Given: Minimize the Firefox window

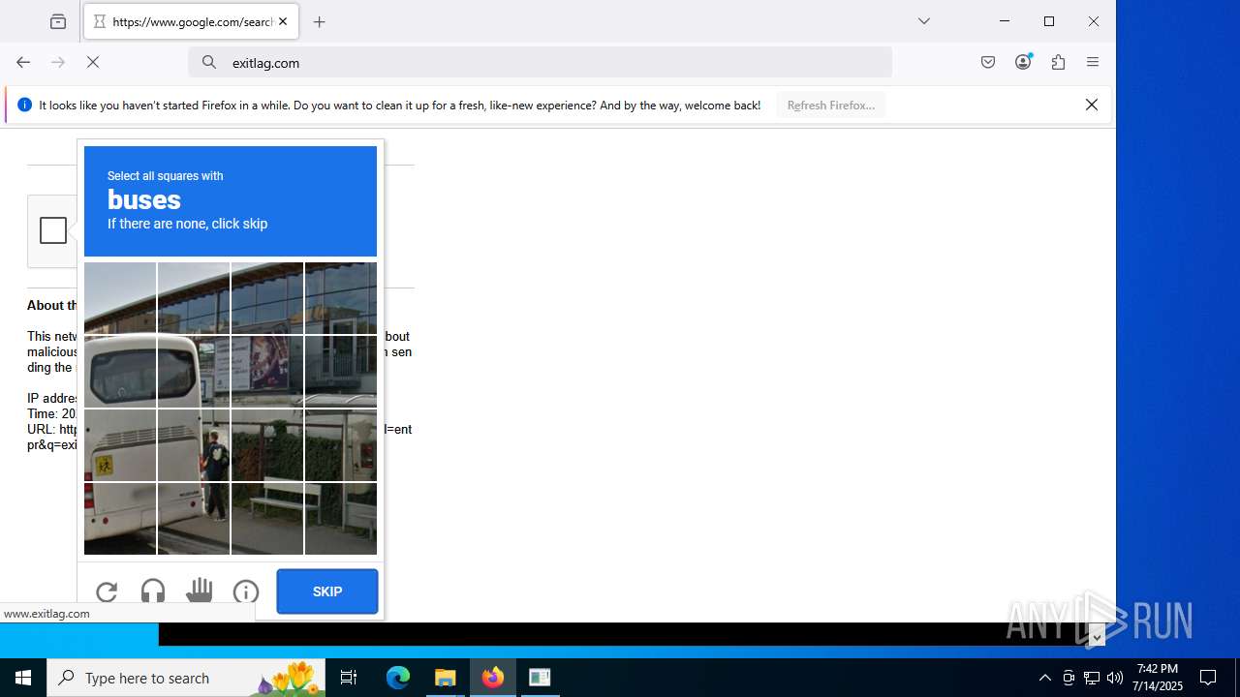Looking at the screenshot, I should (1005, 21).
